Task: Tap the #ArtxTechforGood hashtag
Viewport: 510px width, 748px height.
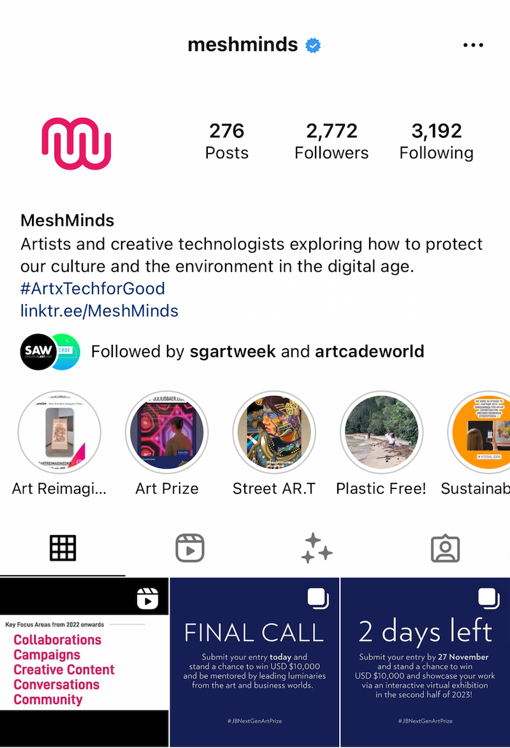Action: coord(92,289)
